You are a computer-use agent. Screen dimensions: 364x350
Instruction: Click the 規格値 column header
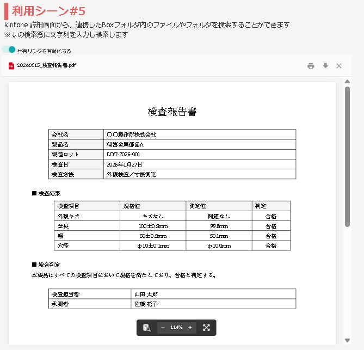tap(153, 206)
